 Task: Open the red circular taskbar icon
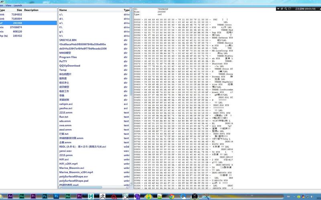point(114,196)
